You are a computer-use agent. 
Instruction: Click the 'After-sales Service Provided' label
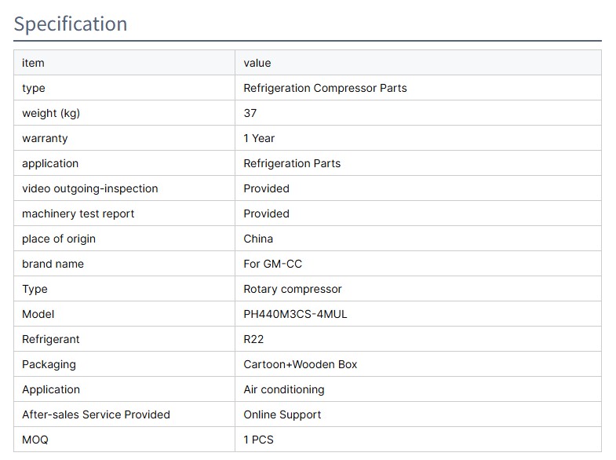(x=96, y=414)
